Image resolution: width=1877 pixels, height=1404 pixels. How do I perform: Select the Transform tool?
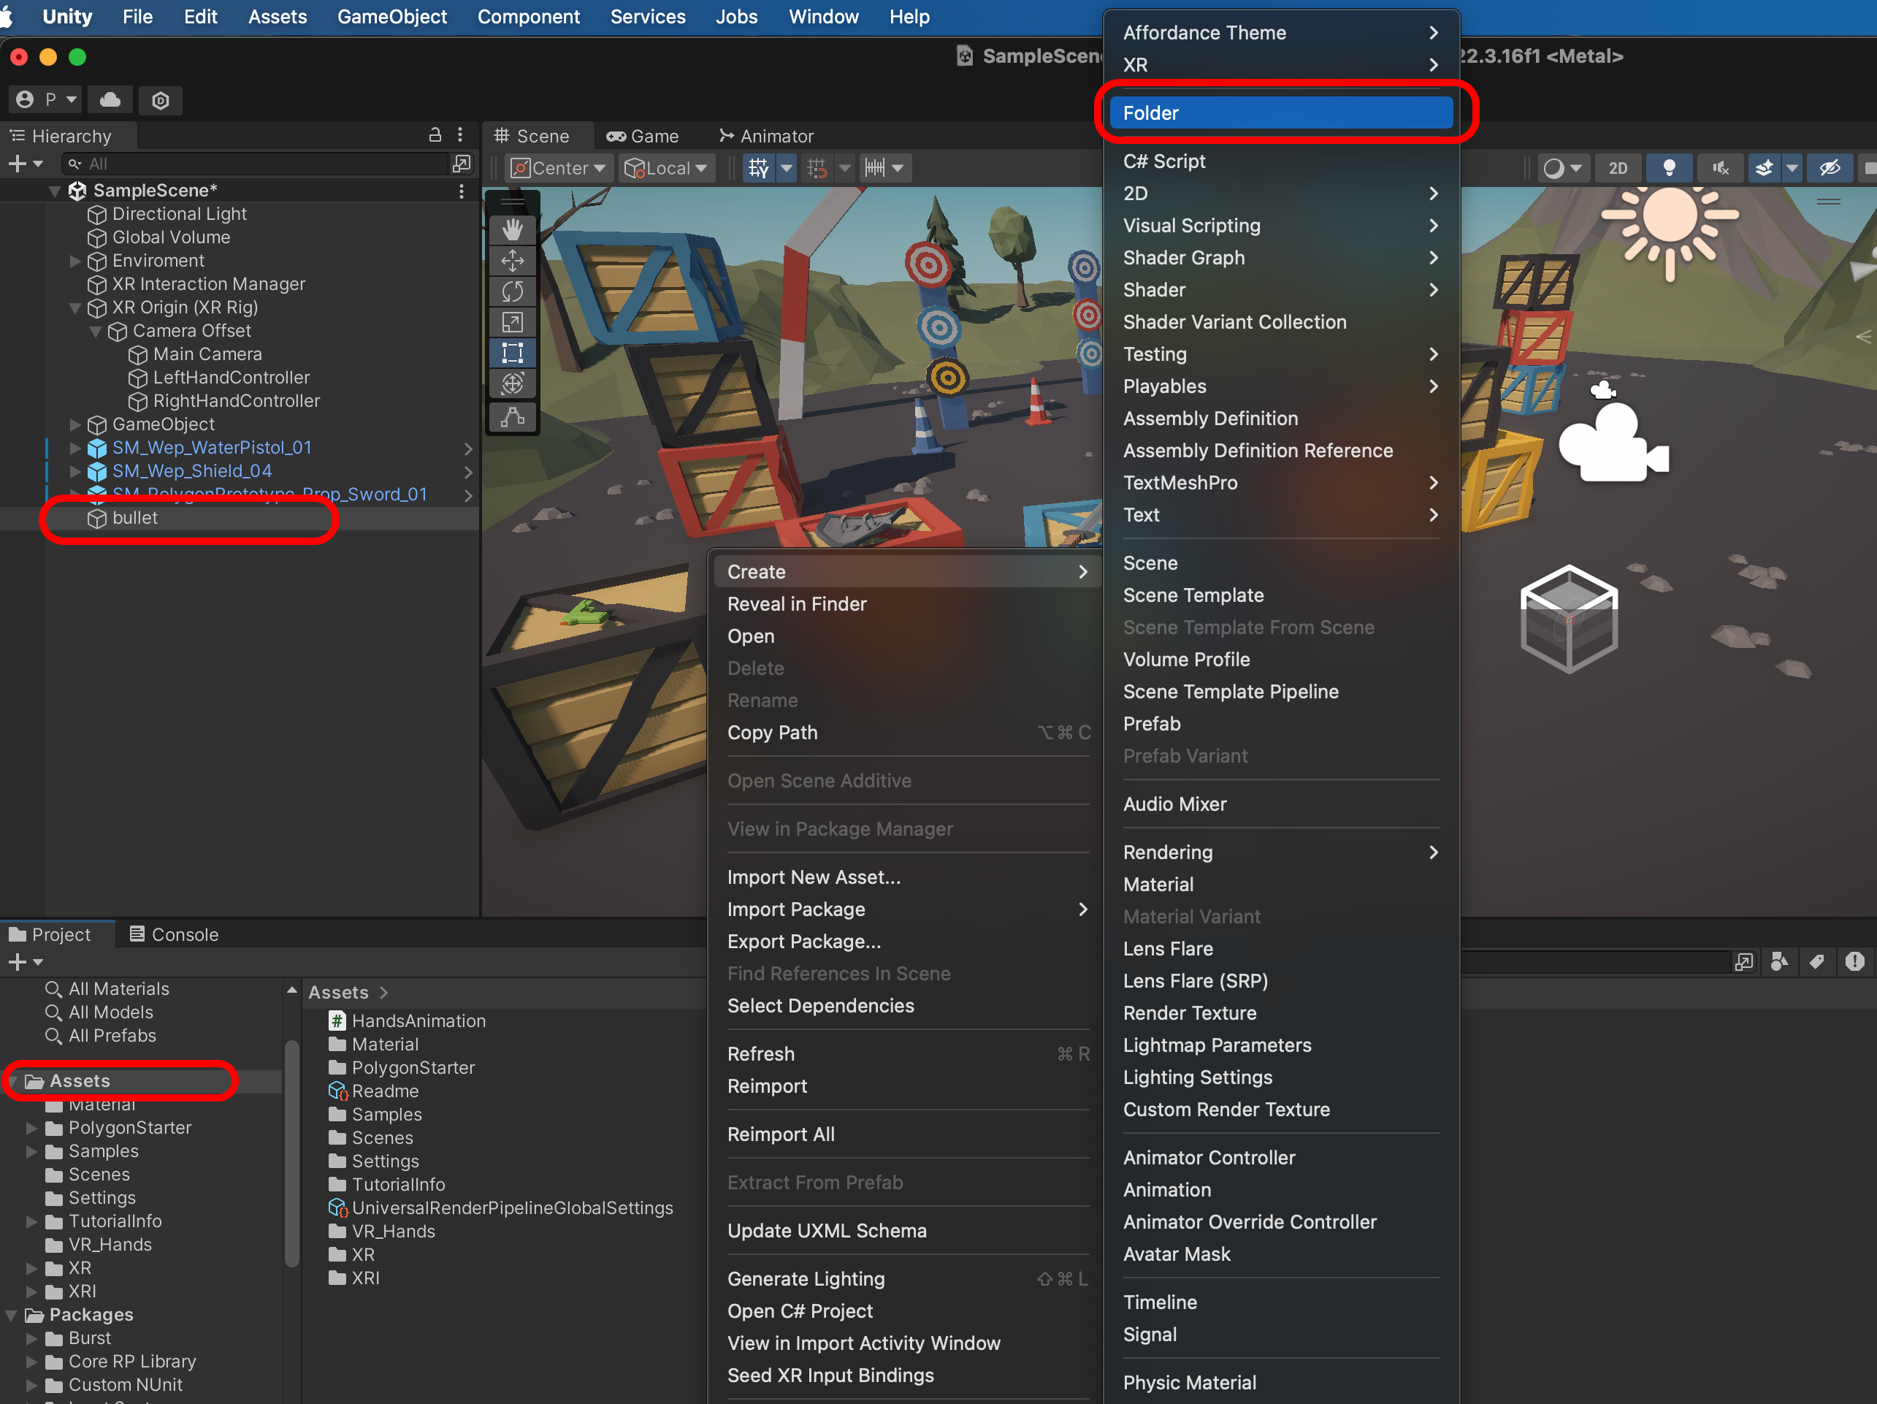click(x=513, y=384)
